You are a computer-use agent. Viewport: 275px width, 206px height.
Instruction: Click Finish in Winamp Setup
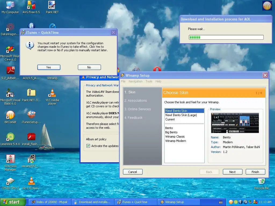pyautogui.click(x=255, y=172)
